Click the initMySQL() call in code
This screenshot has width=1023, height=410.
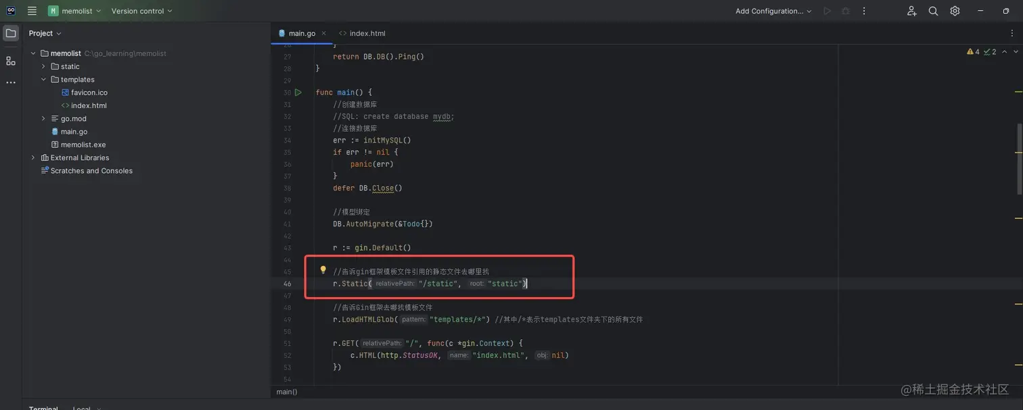[387, 140]
